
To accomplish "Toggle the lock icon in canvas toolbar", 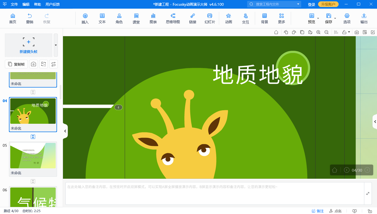I will [344, 32].
